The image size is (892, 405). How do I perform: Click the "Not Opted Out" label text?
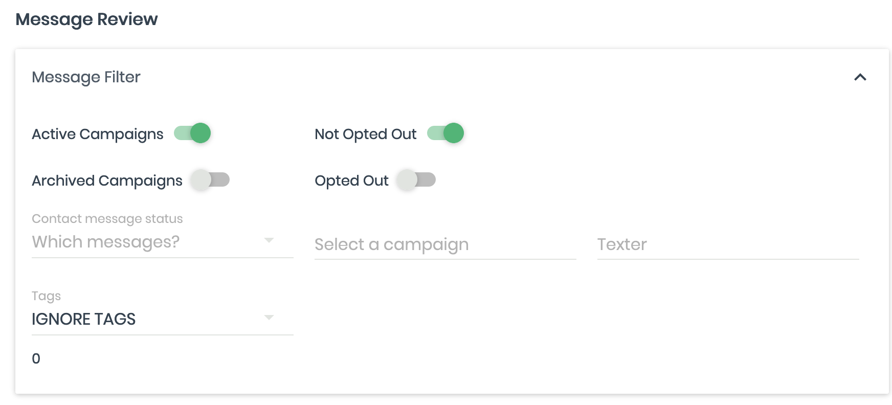tap(365, 134)
